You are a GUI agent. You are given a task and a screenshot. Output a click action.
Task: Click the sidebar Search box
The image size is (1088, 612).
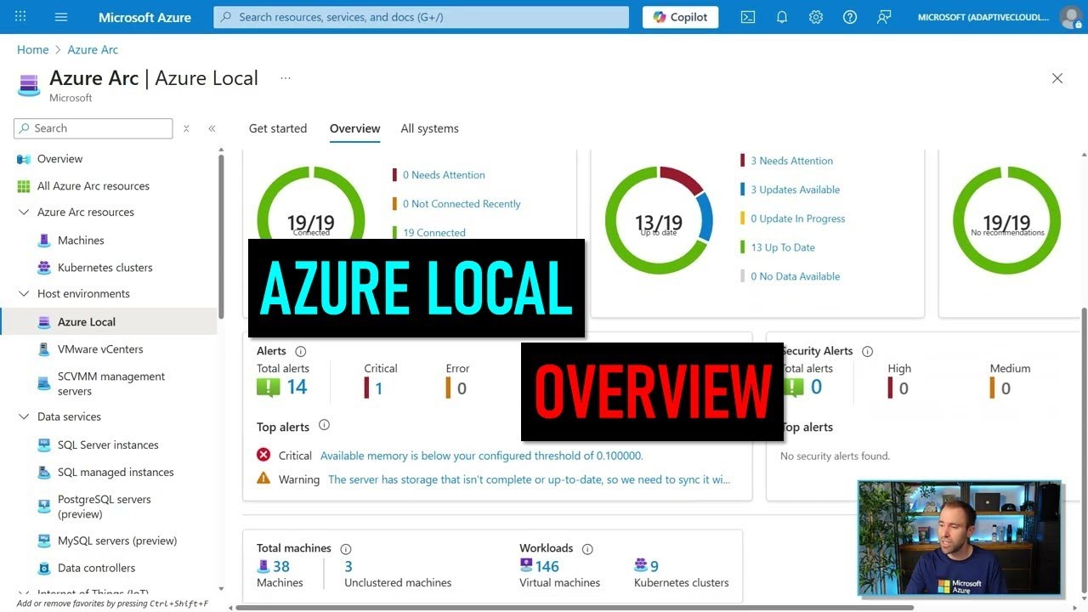click(93, 128)
